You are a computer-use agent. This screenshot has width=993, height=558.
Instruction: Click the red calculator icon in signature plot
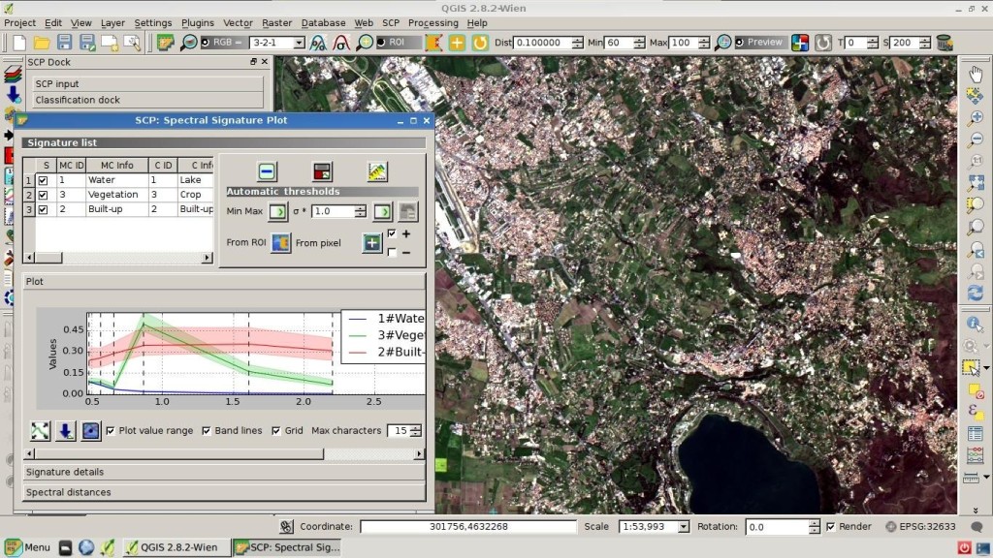322,171
